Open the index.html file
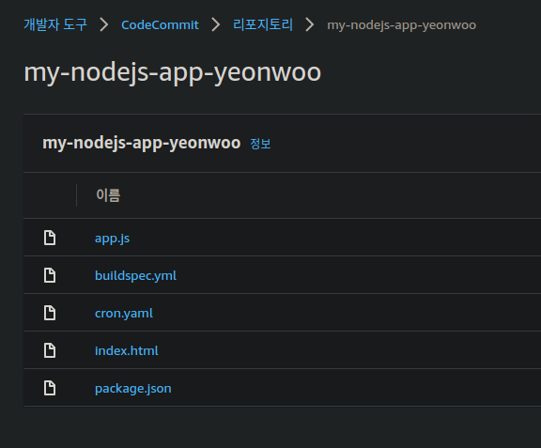 coord(126,350)
